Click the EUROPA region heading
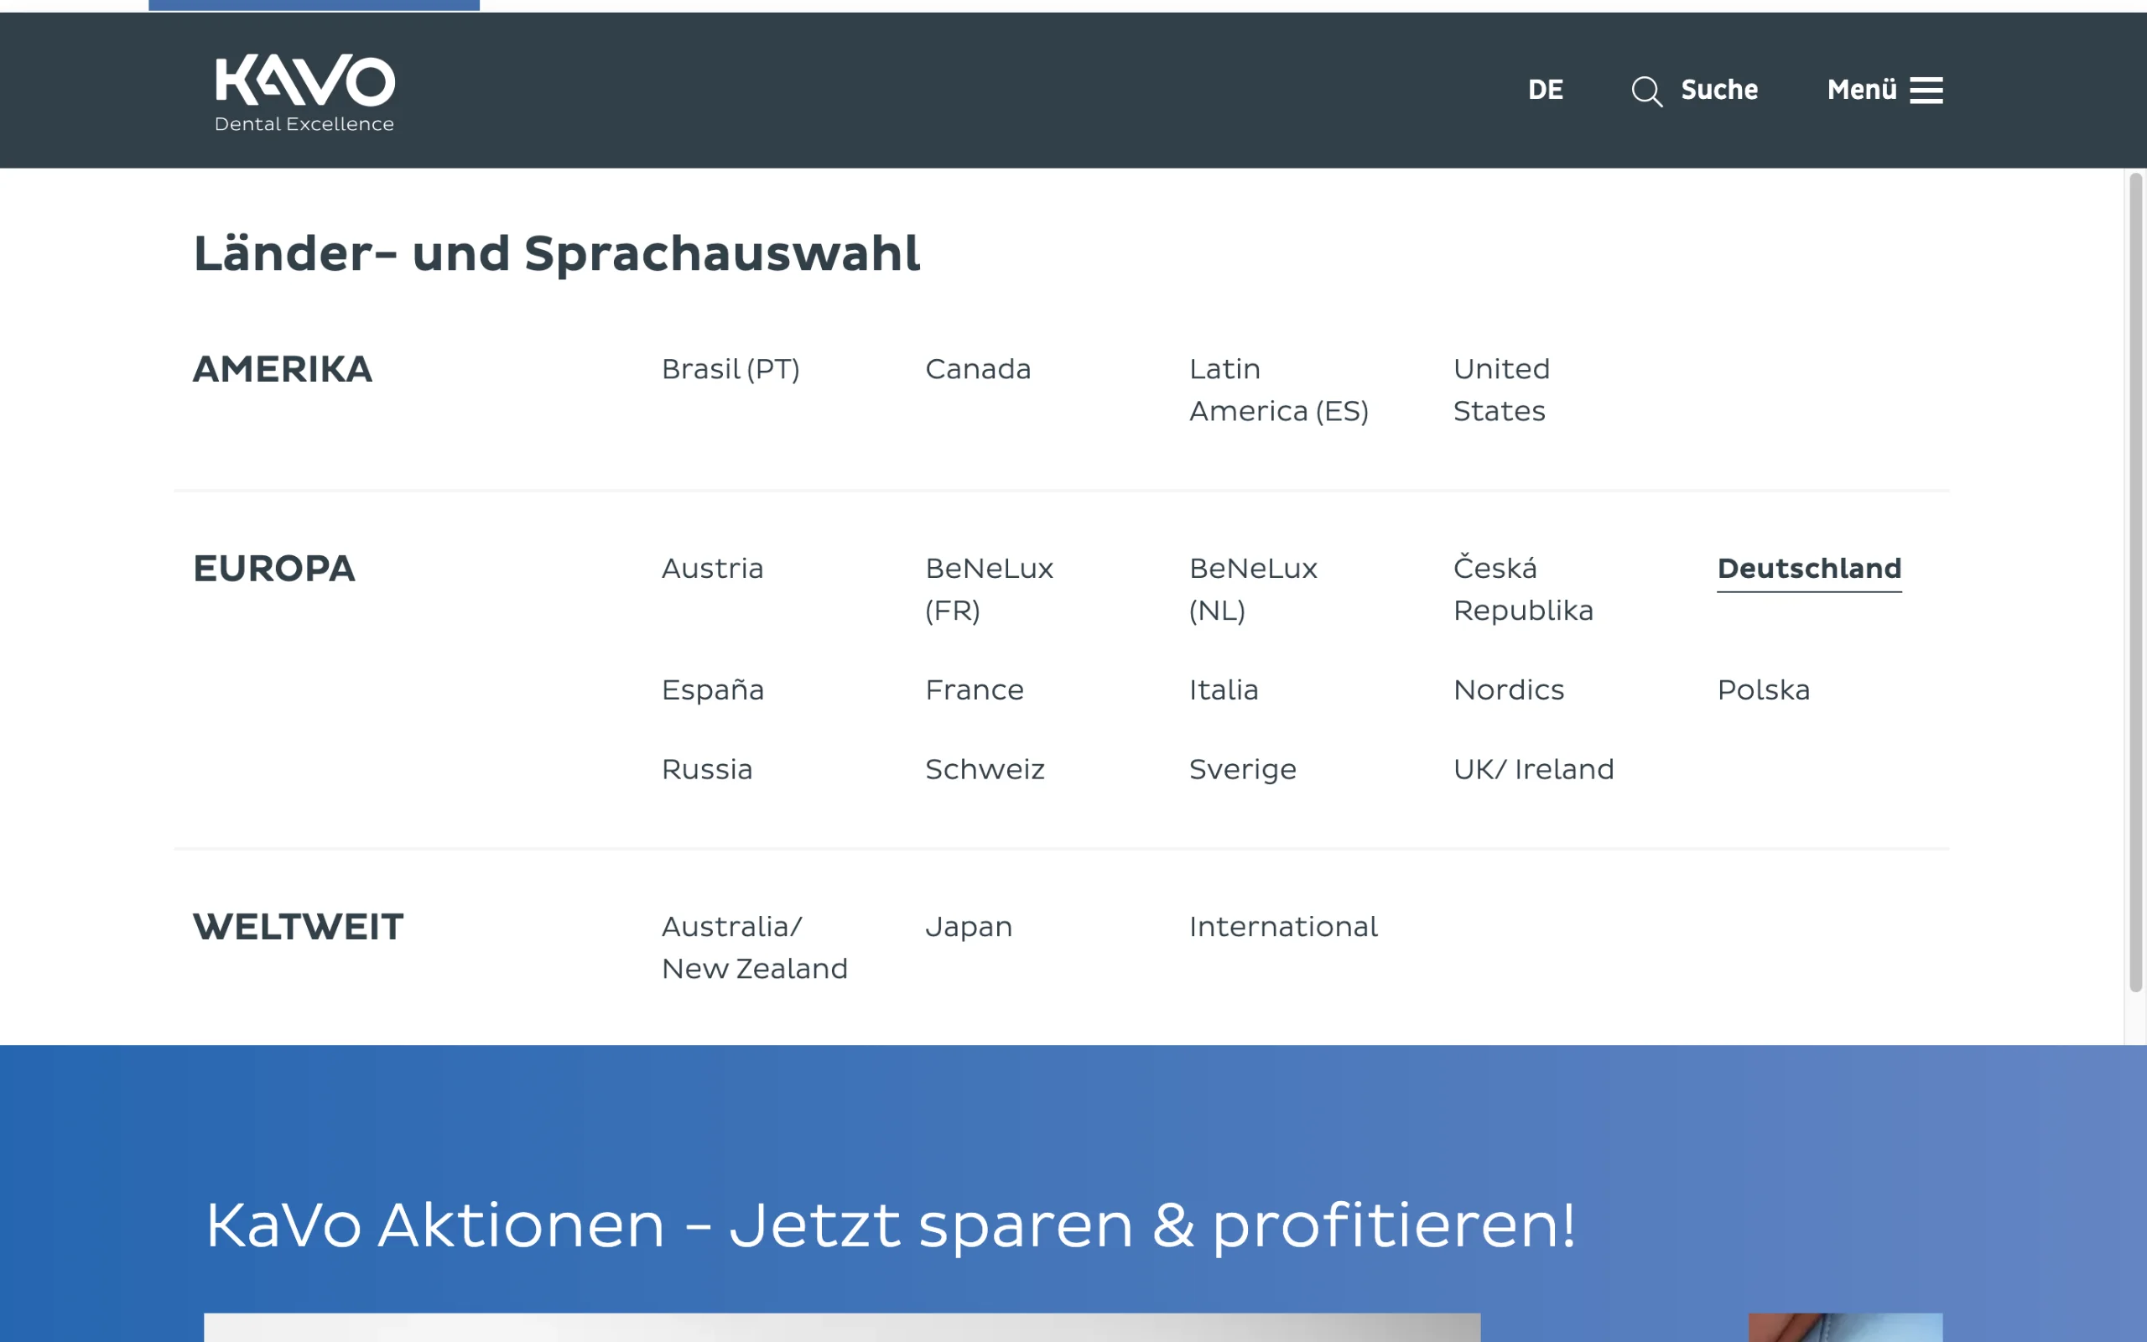This screenshot has height=1342, width=2147. coord(273,570)
